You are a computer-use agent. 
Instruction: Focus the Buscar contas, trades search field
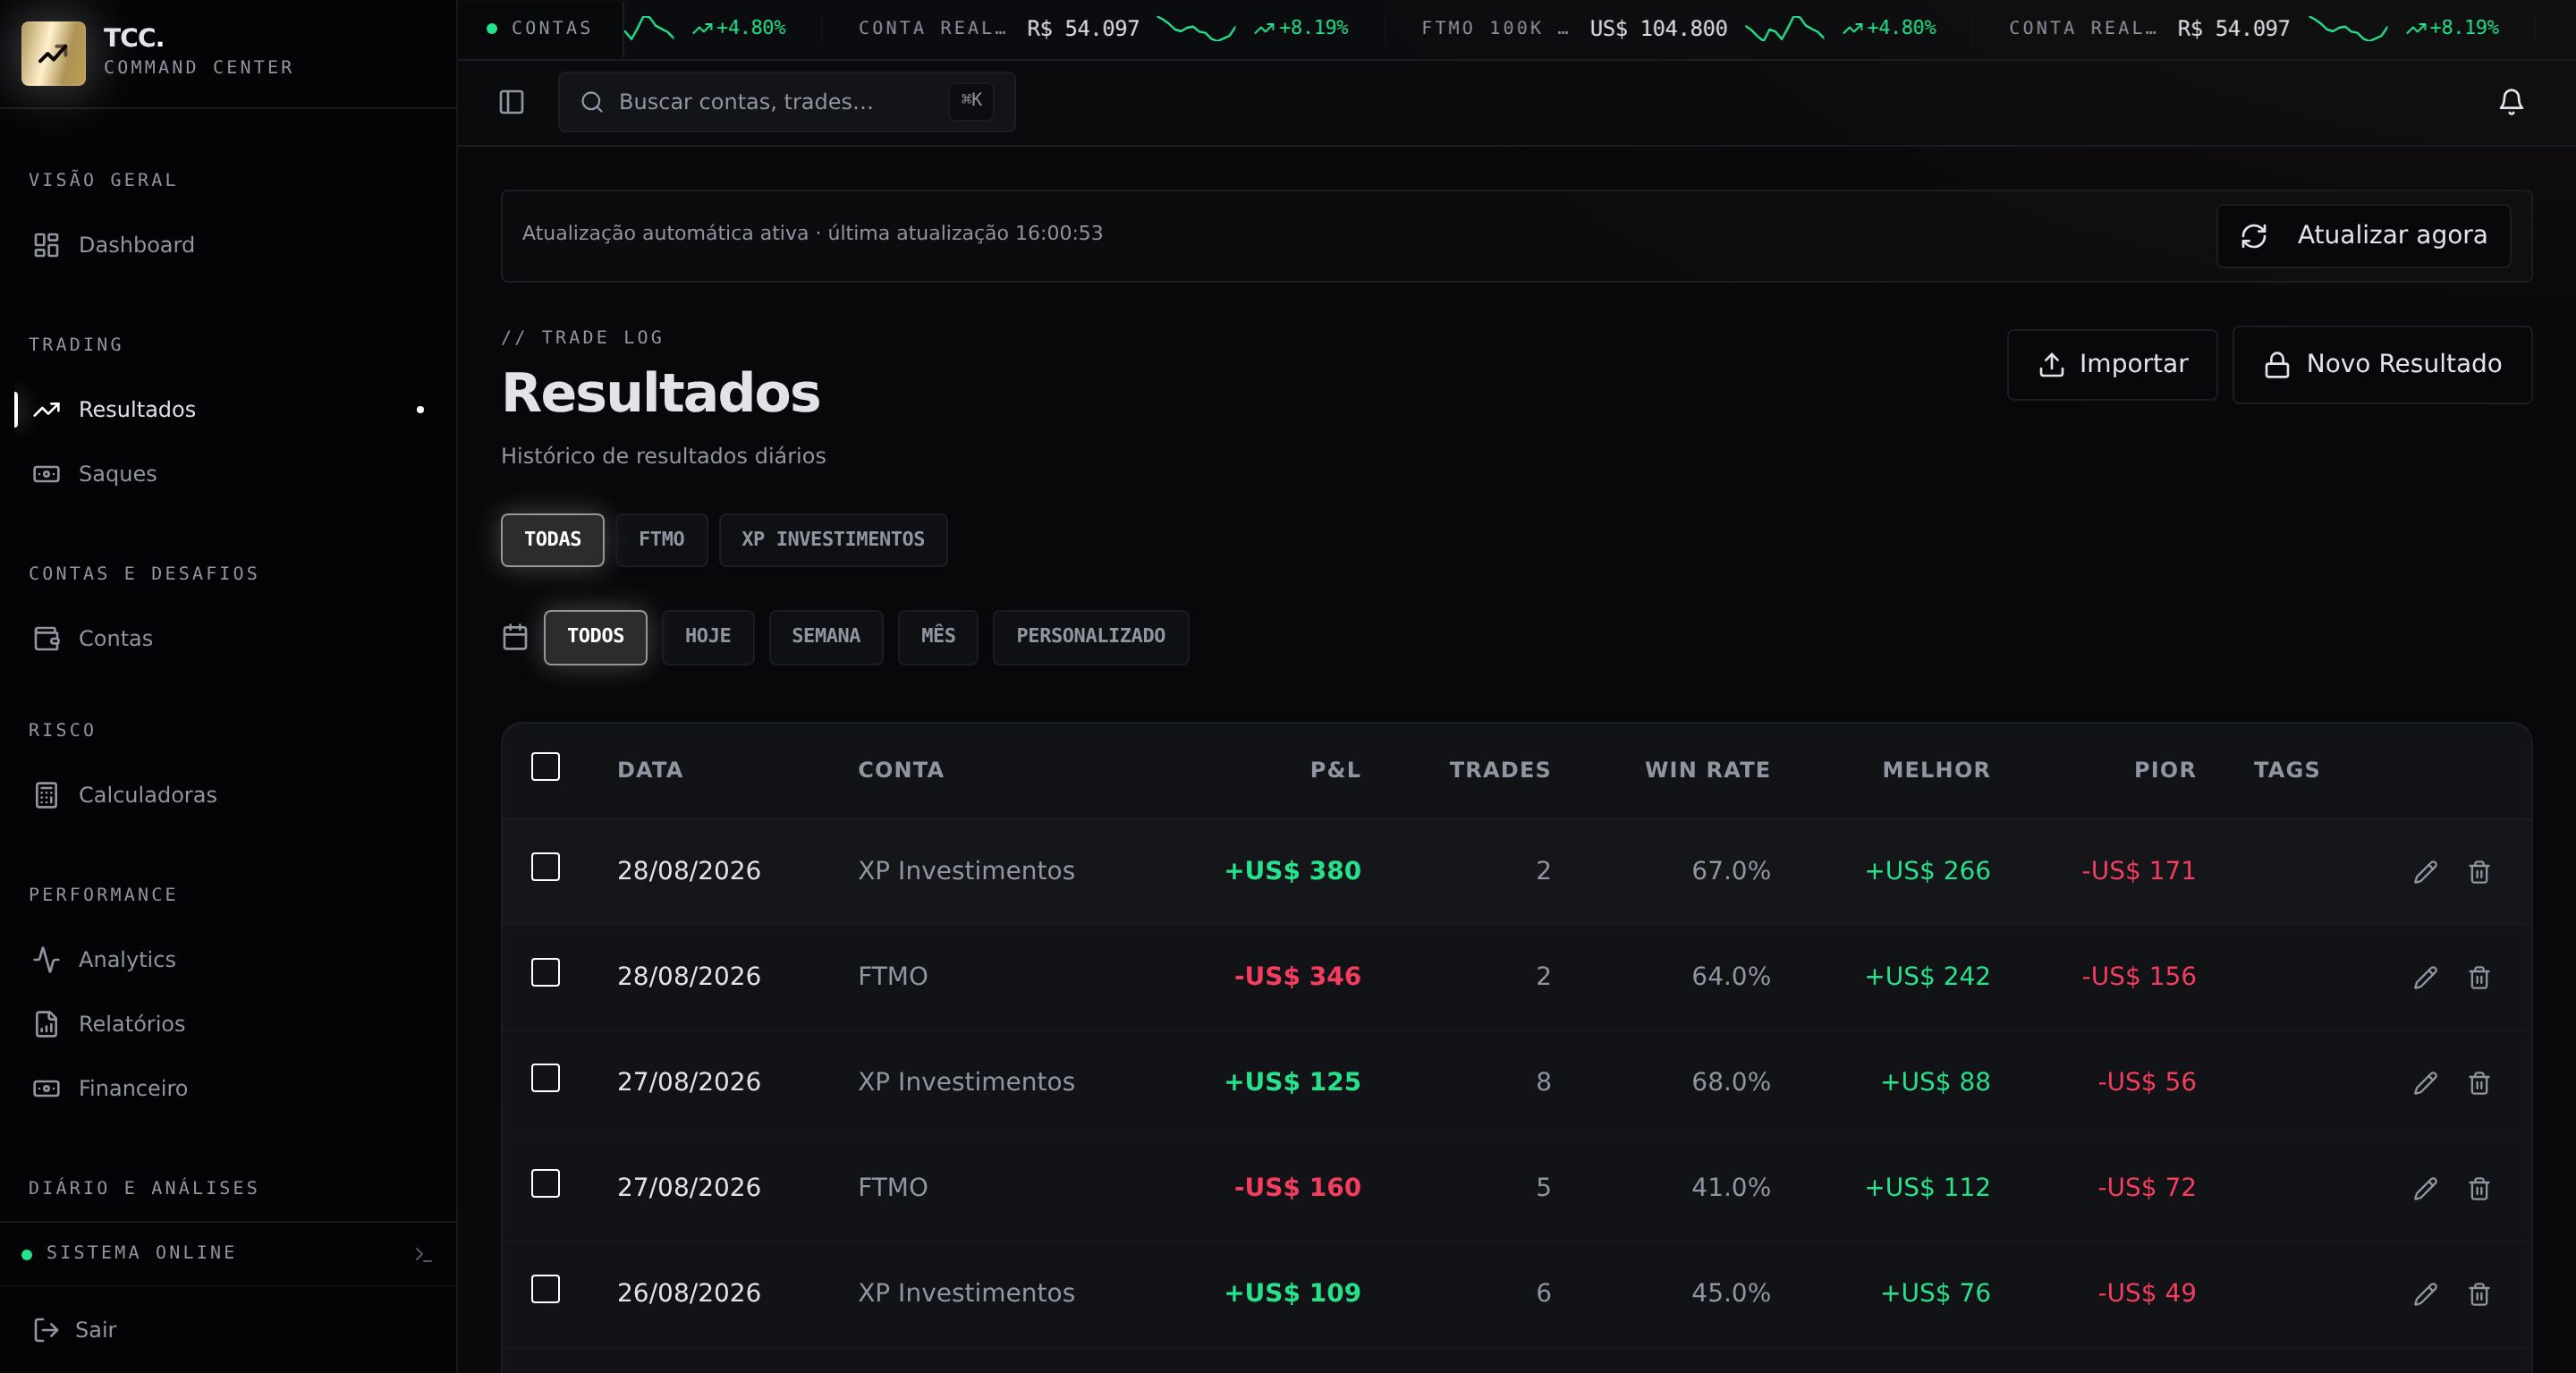[x=786, y=102]
